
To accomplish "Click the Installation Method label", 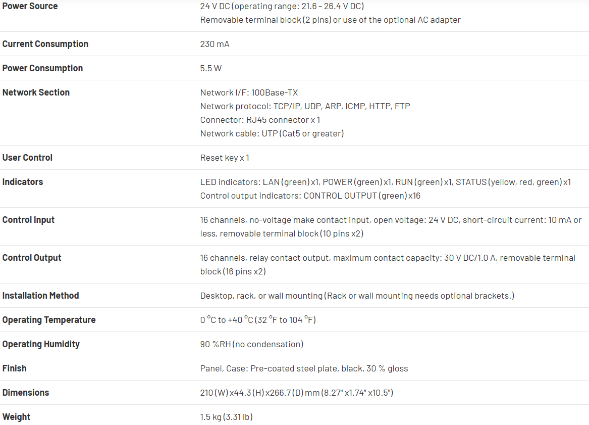I will (x=40, y=296).
